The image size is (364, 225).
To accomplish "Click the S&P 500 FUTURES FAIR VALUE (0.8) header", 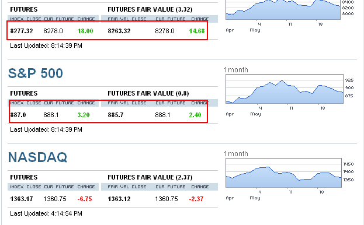I will tap(148, 93).
